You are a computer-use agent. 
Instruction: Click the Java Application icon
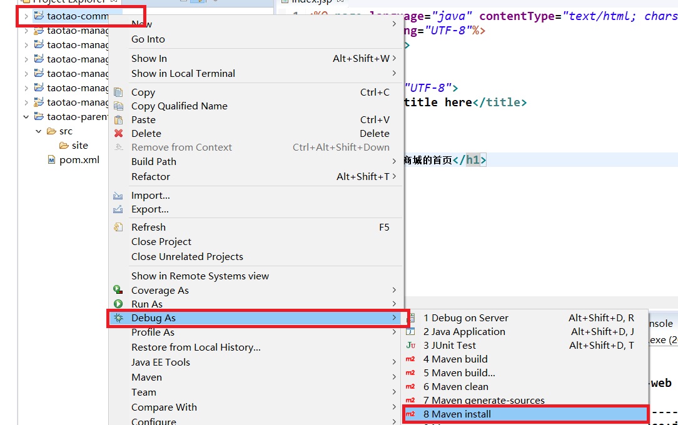click(x=410, y=331)
